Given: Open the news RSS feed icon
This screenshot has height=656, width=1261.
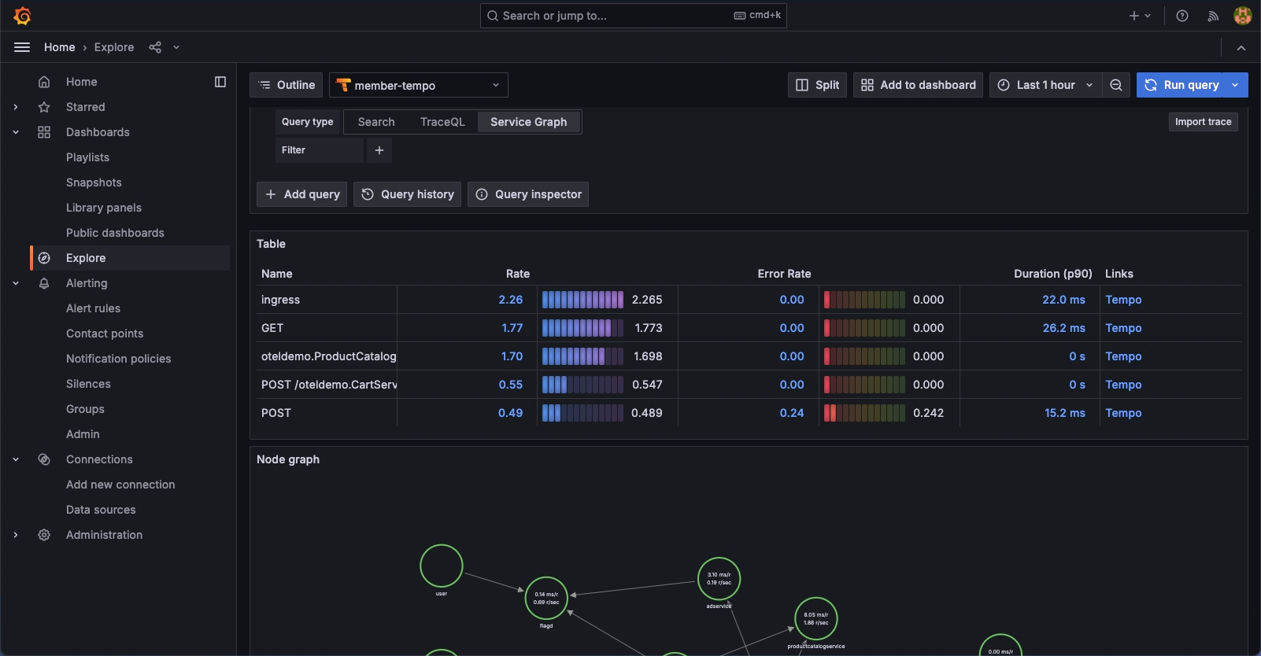Looking at the screenshot, I should click(x=1213, y=16).
